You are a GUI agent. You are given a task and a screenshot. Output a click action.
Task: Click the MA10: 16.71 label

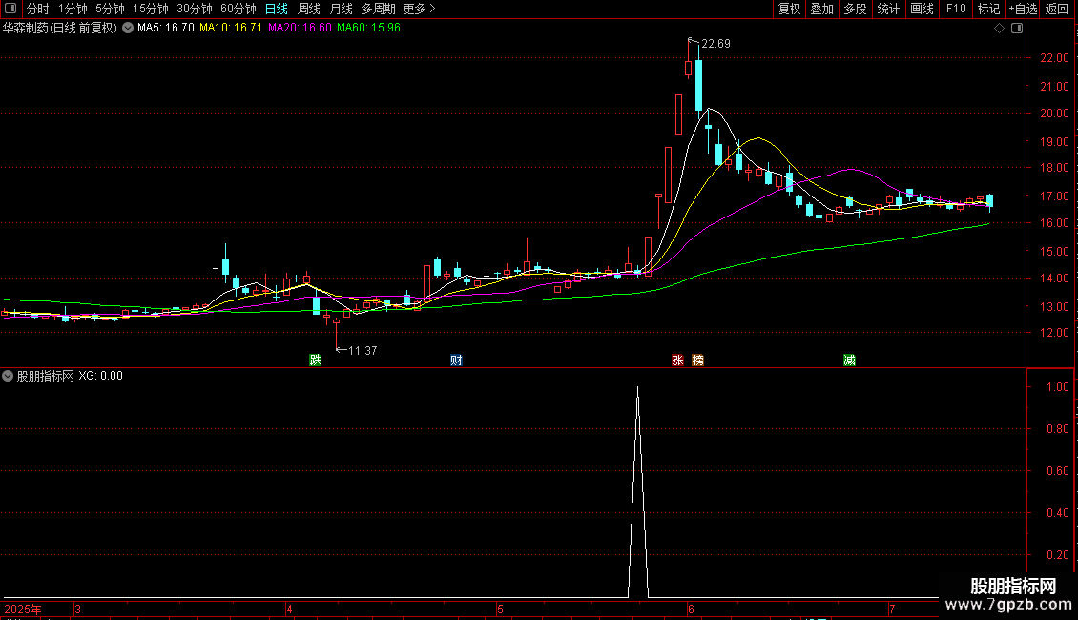click(x=231, y=29)
